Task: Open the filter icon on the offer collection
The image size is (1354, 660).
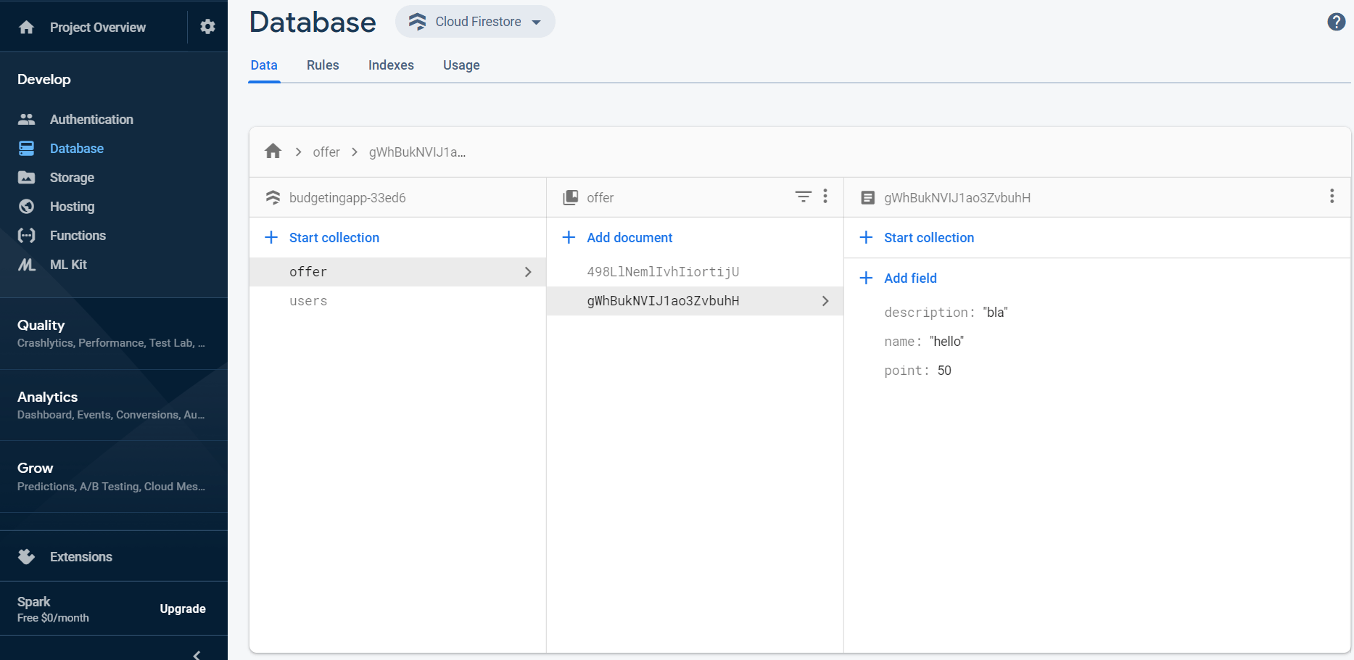Action: click(802, 197)
